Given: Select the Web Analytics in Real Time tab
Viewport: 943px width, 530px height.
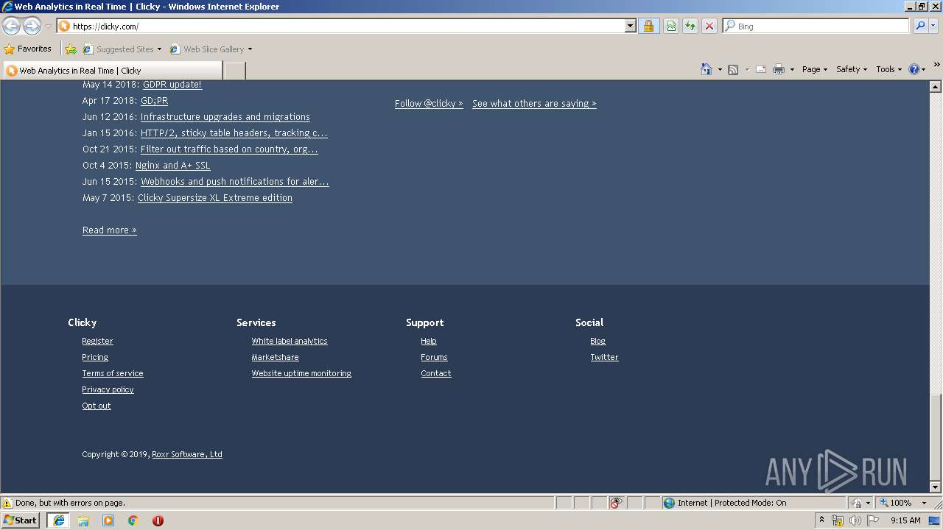Looking at the screenshot, I should click(x=112, y=71).
